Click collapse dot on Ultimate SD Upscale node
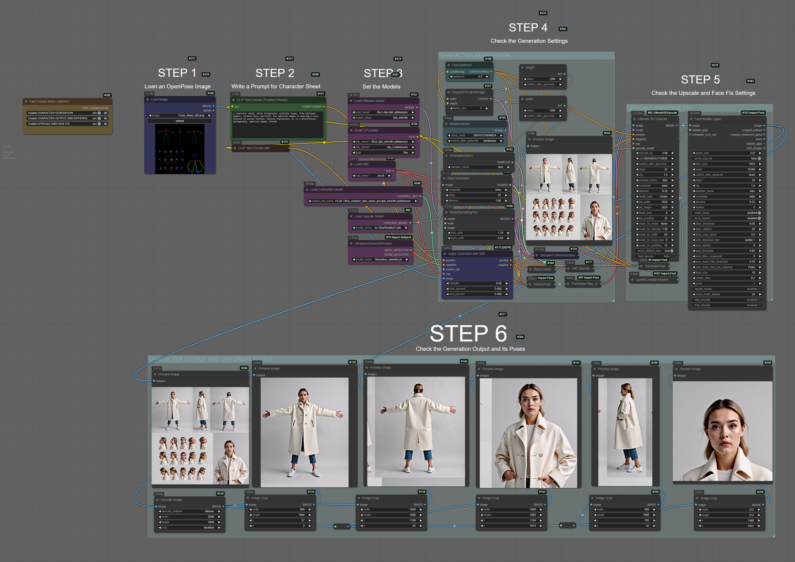Image resolution: width=795 pixels, height=562 pixels. point(634,119)
